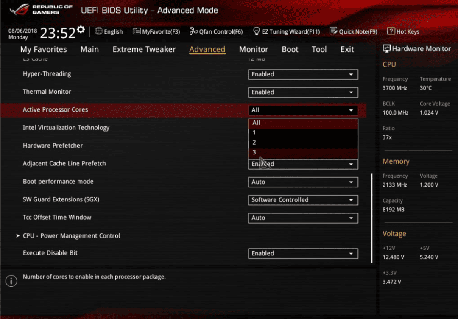Click the 23:52 clock display
The image size is (458, 319).
58,33
